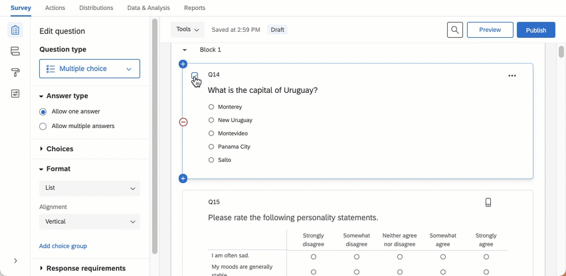Select Allow one answer radio button
The width and height of the screenshot is (566, 276).
43,111
